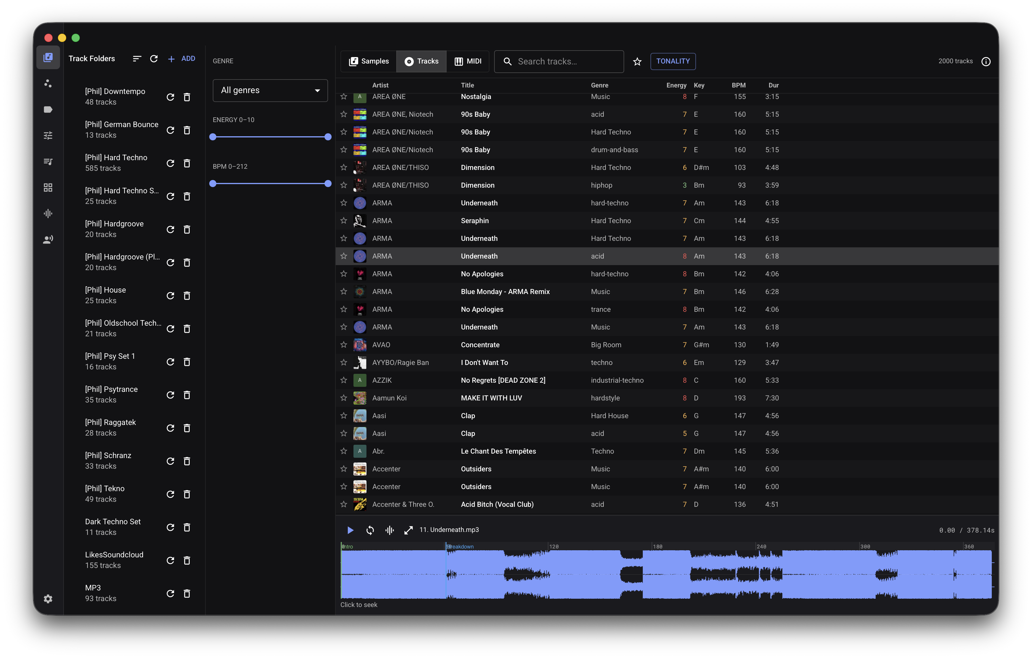The image size is (1032, 659).
Task: Rescan the LikesSoundcloud folder
Action: coord(170,561)
